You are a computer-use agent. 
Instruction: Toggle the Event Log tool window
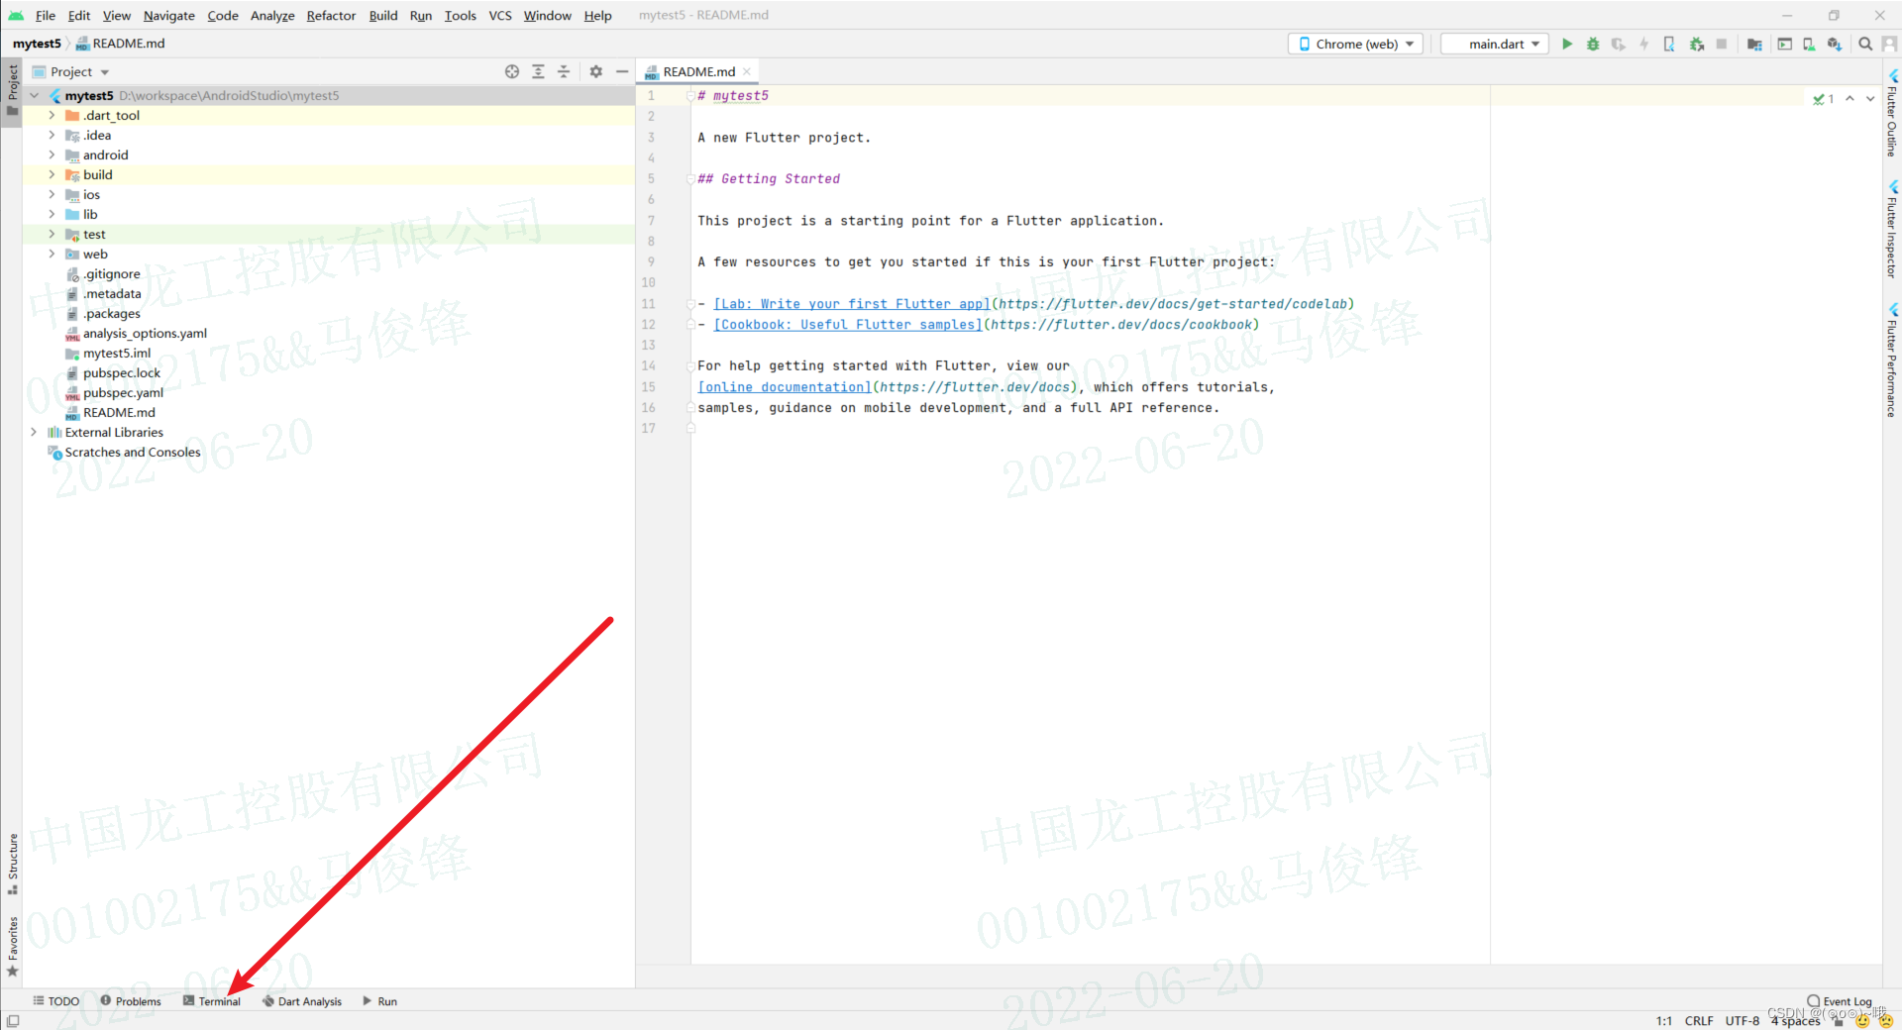1840,1001
